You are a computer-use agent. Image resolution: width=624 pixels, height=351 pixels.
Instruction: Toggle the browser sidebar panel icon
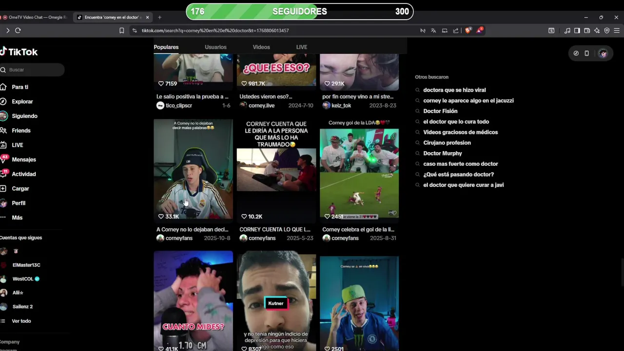[577, 30]
